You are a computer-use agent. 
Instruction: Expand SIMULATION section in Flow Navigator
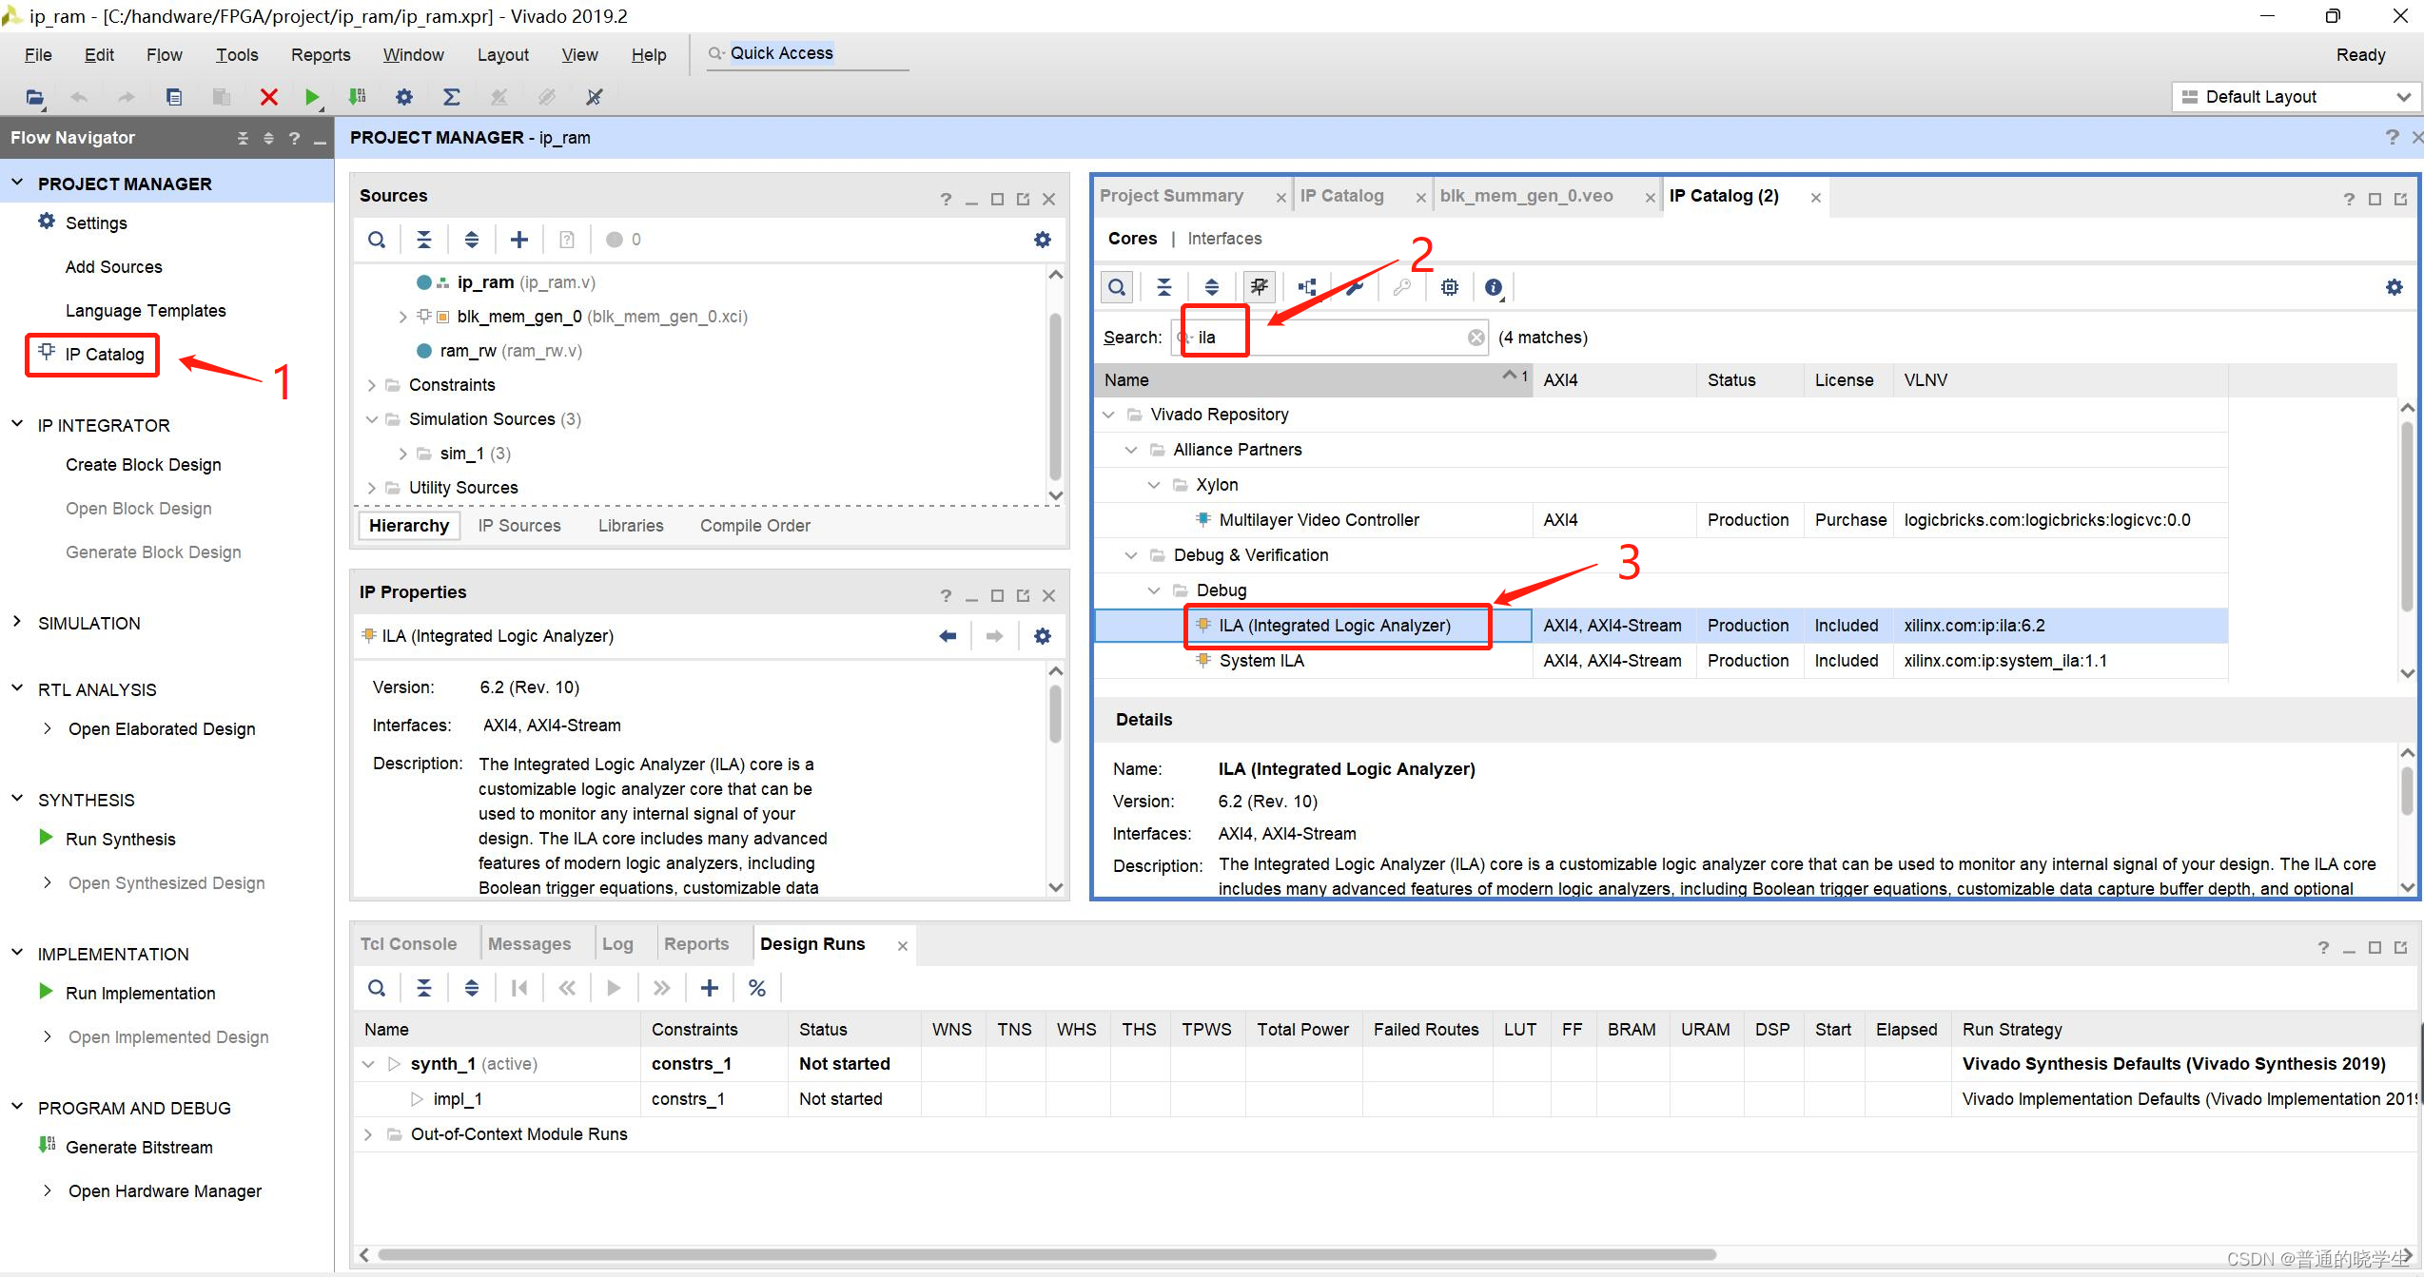[x=17, y=622]
